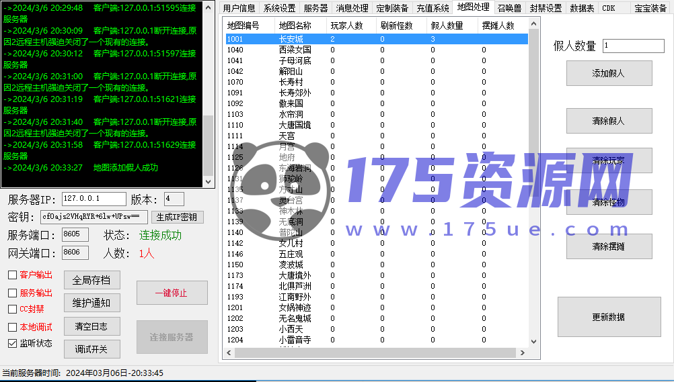Click the 维护通知 button

[92, 303]
